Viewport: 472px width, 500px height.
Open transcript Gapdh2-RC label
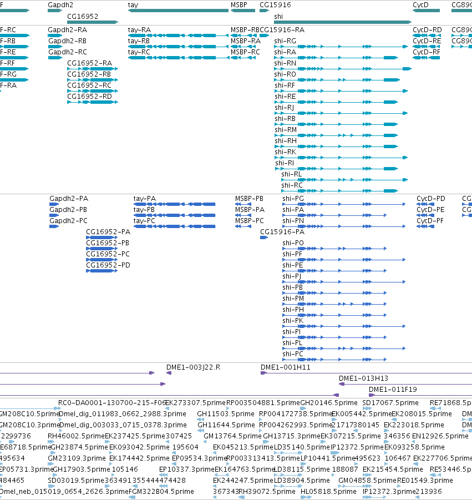68,52
